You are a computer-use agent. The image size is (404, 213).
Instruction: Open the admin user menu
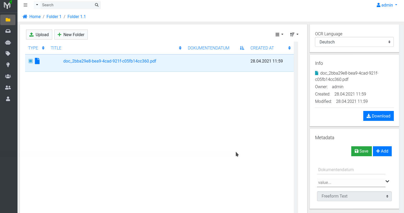point(387,5)
